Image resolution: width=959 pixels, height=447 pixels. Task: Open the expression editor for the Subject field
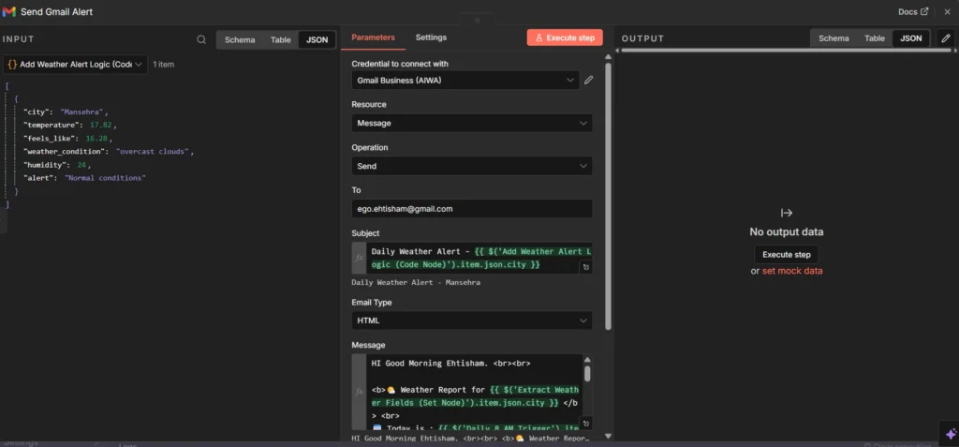pyautogui.click(x=585, y=267)
